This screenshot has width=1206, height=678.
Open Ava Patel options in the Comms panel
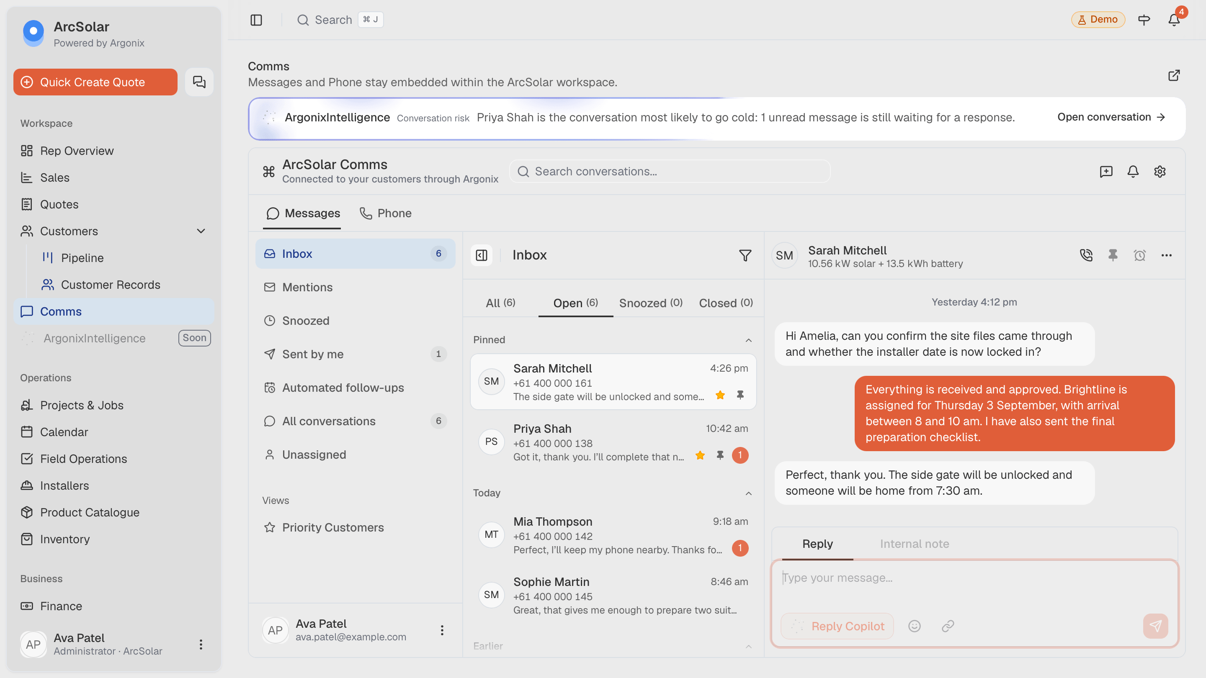tap(442, 630)
